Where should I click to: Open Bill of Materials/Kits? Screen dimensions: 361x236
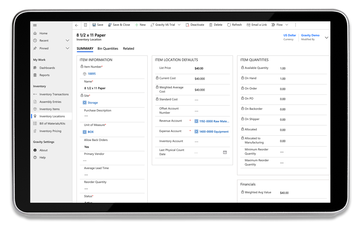point(52,124)
